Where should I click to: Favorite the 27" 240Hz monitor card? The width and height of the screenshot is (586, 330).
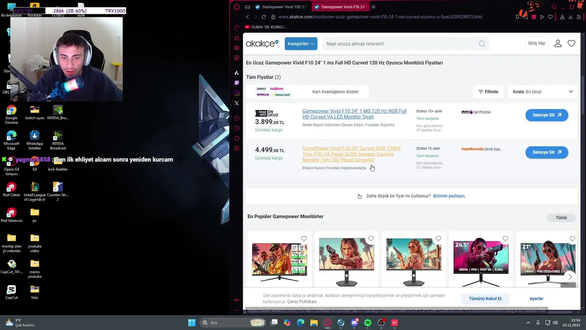[572, 239]
